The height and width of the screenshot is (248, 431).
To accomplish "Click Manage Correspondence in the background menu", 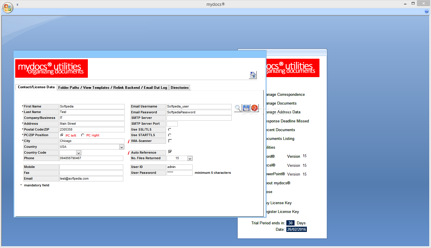I will coord(285,95).
